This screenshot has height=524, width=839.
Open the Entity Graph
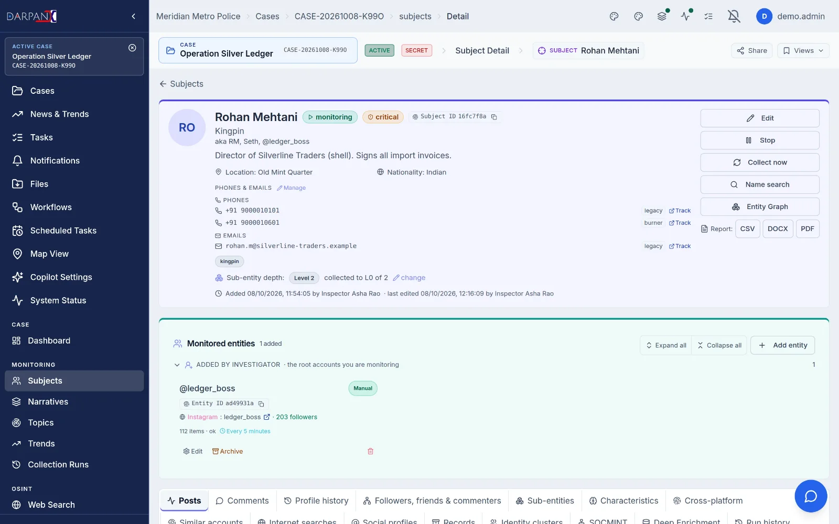760,207
